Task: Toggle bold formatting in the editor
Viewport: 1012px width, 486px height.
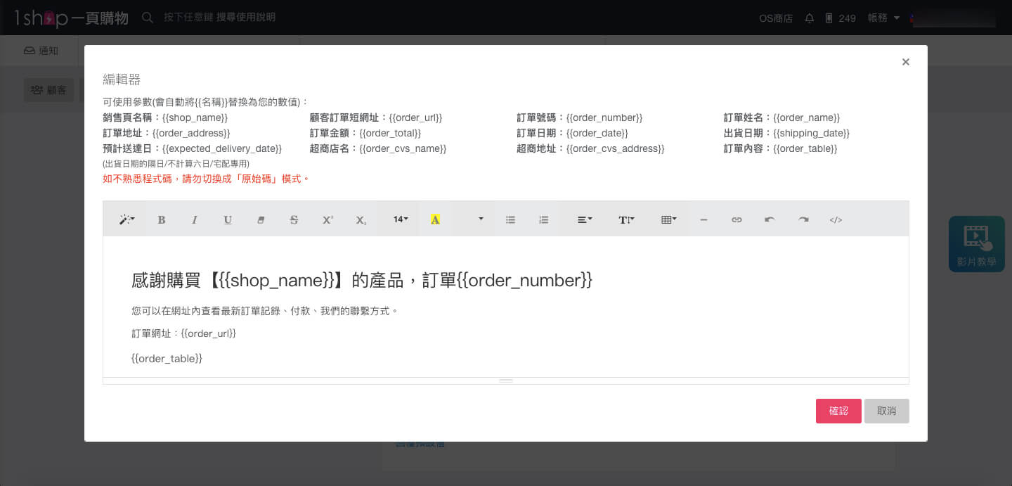Action: click(162, 219)
